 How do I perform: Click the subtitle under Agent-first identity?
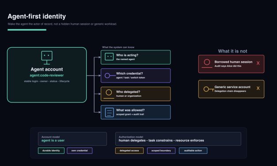[x=62, y=24]
